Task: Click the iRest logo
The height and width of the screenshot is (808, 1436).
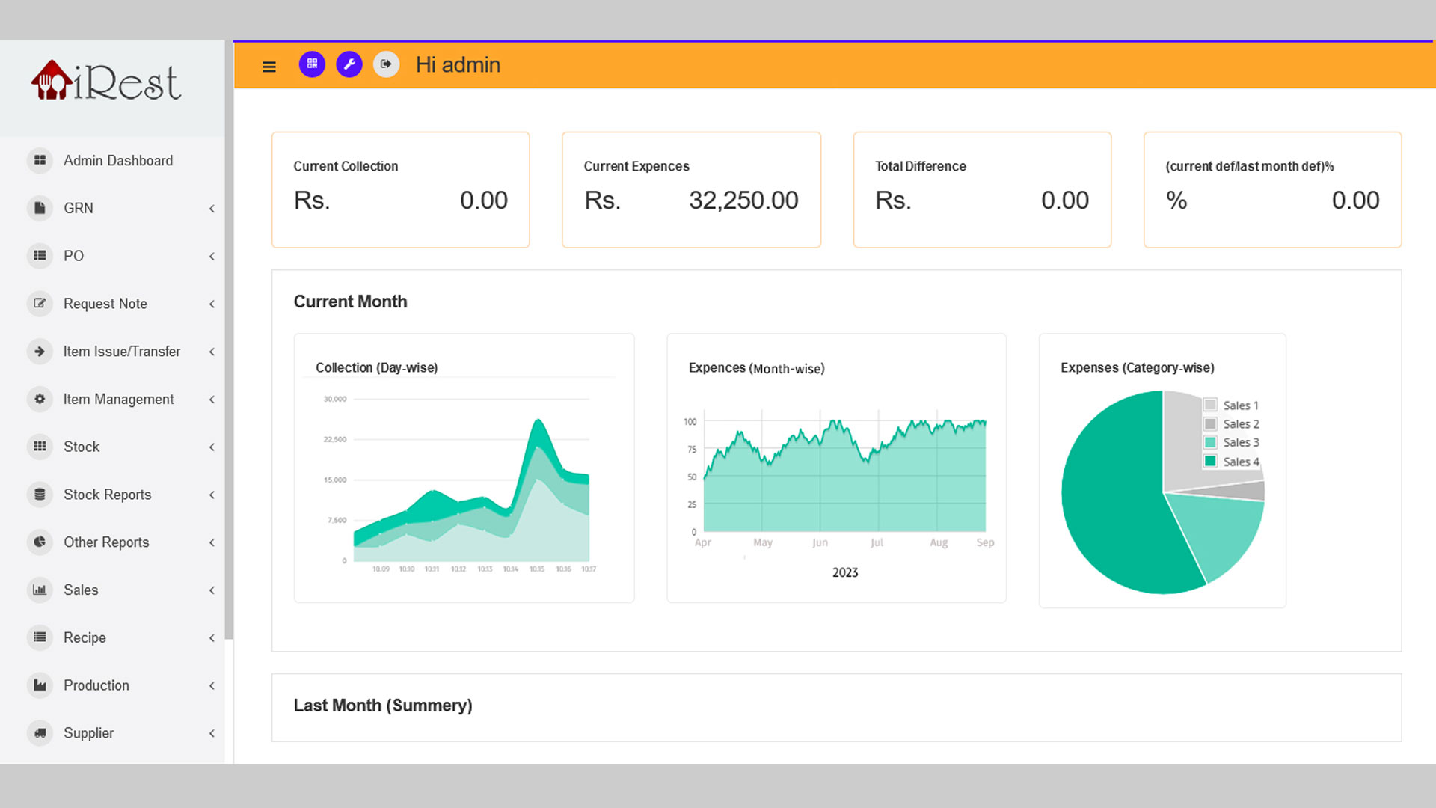Action: (105, 81)
